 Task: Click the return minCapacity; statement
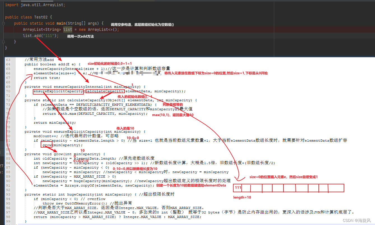55,123
